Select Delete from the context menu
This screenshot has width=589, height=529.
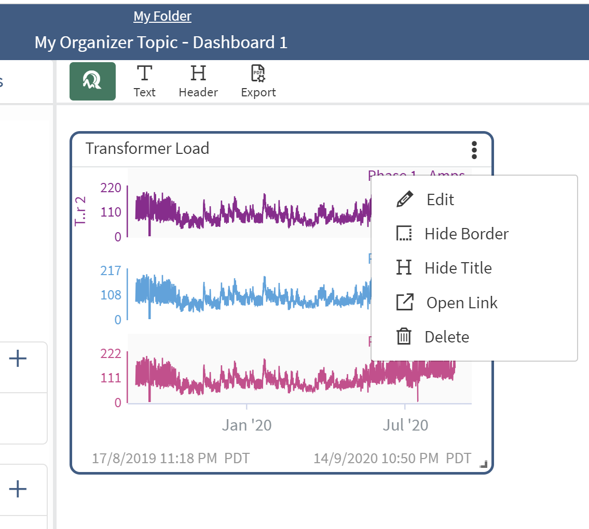point(446,337)
